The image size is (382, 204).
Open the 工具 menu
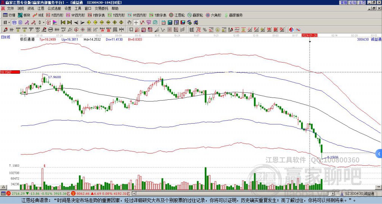pyautogui.click(x=78, y=9)
